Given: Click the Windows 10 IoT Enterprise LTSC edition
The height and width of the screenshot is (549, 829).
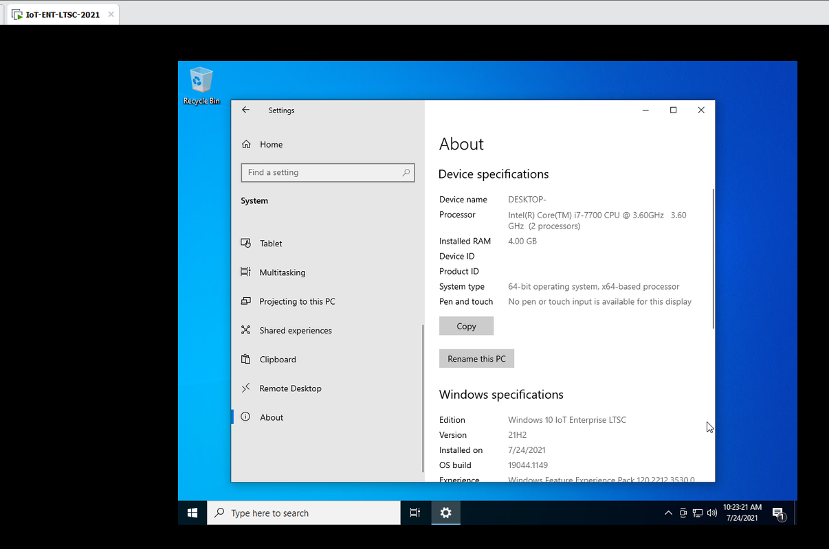Looking at the screenshot, I should (x=567, y=420).
